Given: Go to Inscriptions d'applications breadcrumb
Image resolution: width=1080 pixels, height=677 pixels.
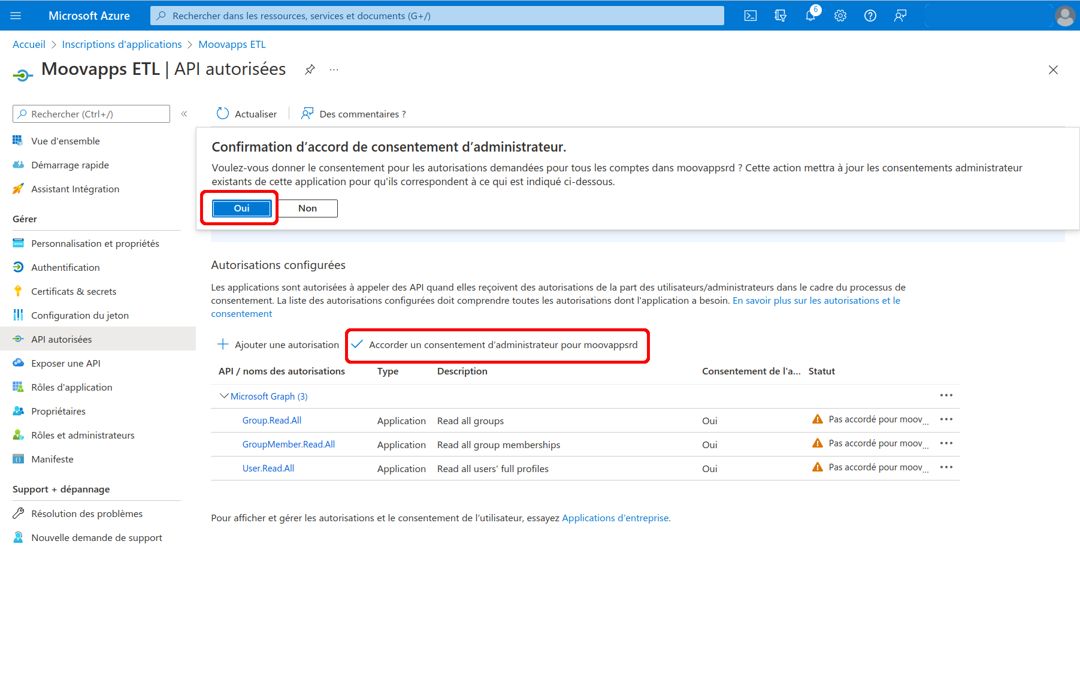Looking at the screenshot, I should (122, 44).
